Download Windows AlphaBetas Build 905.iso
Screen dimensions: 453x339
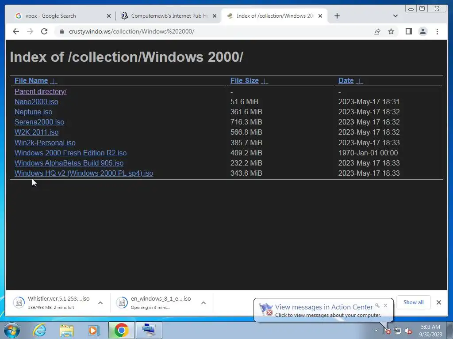pyautogui.click(x=69, y=163)
